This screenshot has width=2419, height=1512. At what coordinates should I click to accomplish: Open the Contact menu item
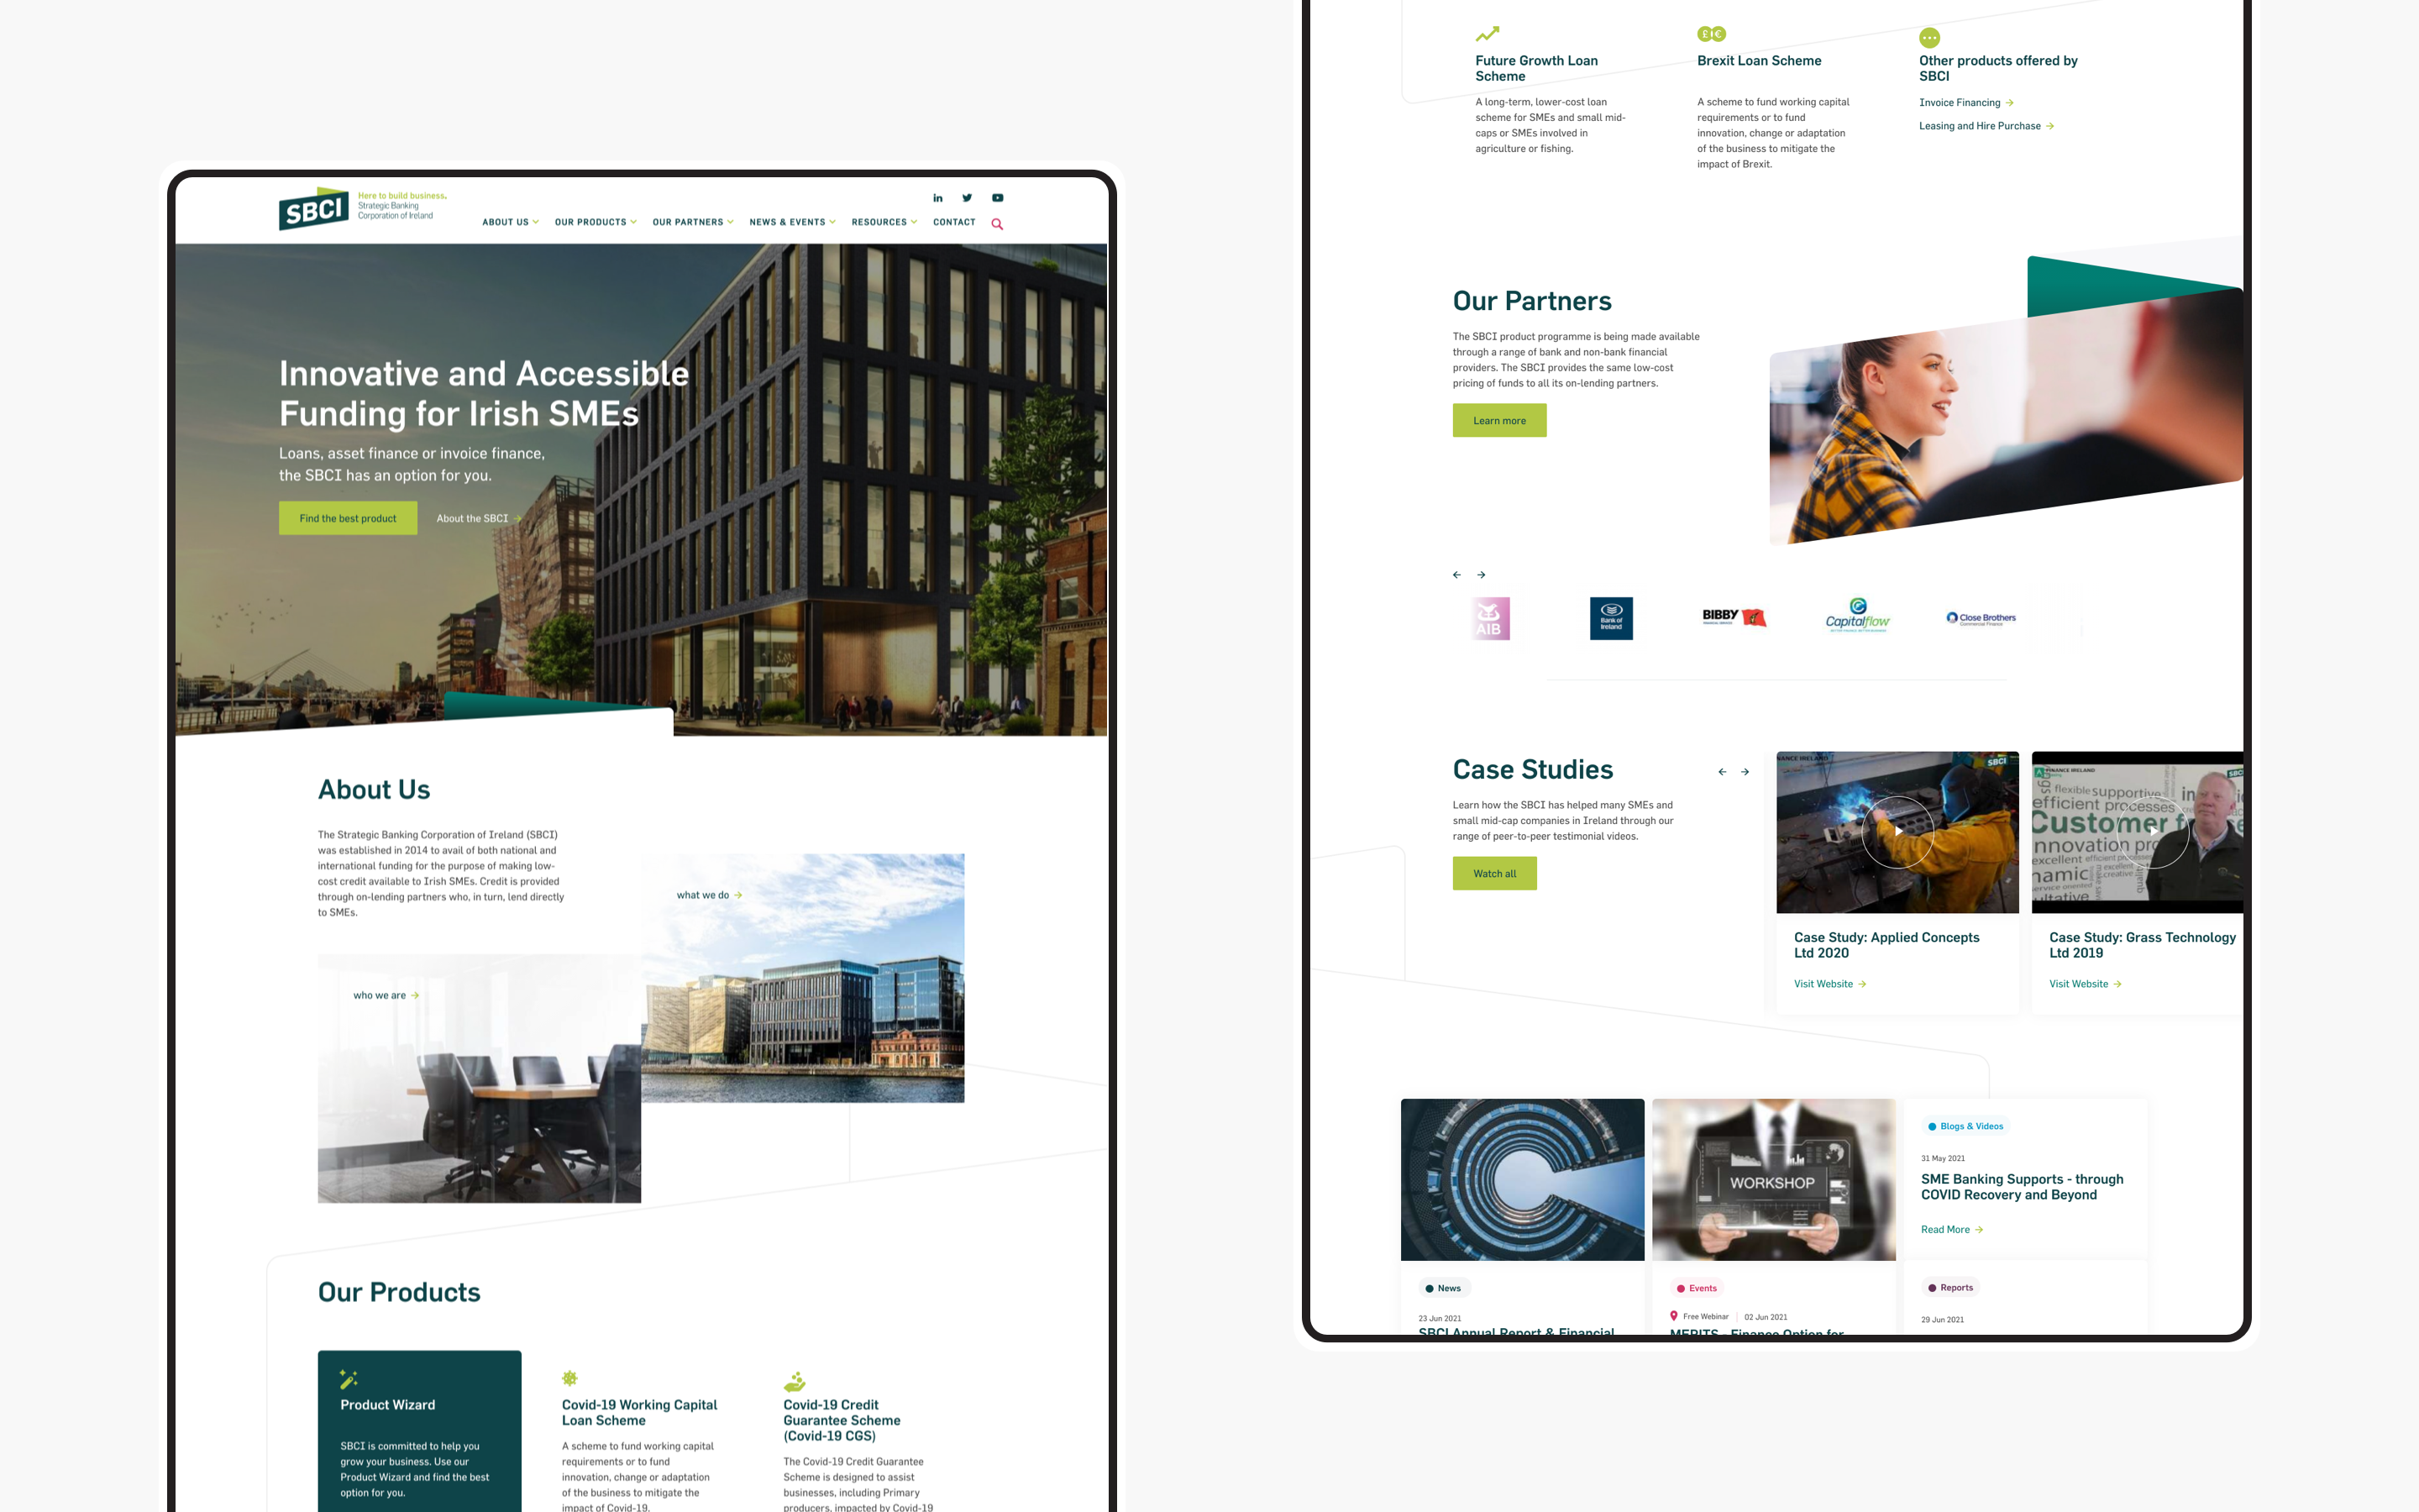click(x=953, y=222)
